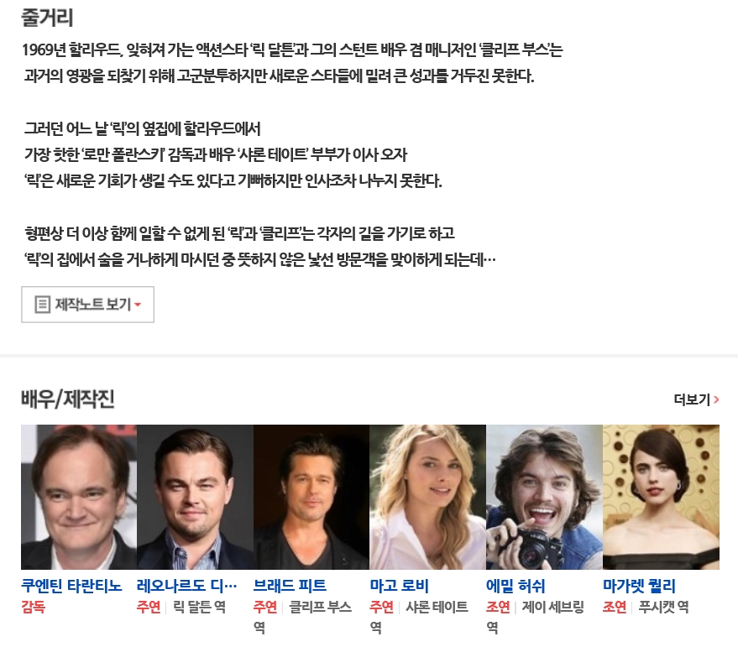Click the 레오나르도 디… name link
Image resolution: width=738 pixels, height=647 pixels.
pos(187,586)
